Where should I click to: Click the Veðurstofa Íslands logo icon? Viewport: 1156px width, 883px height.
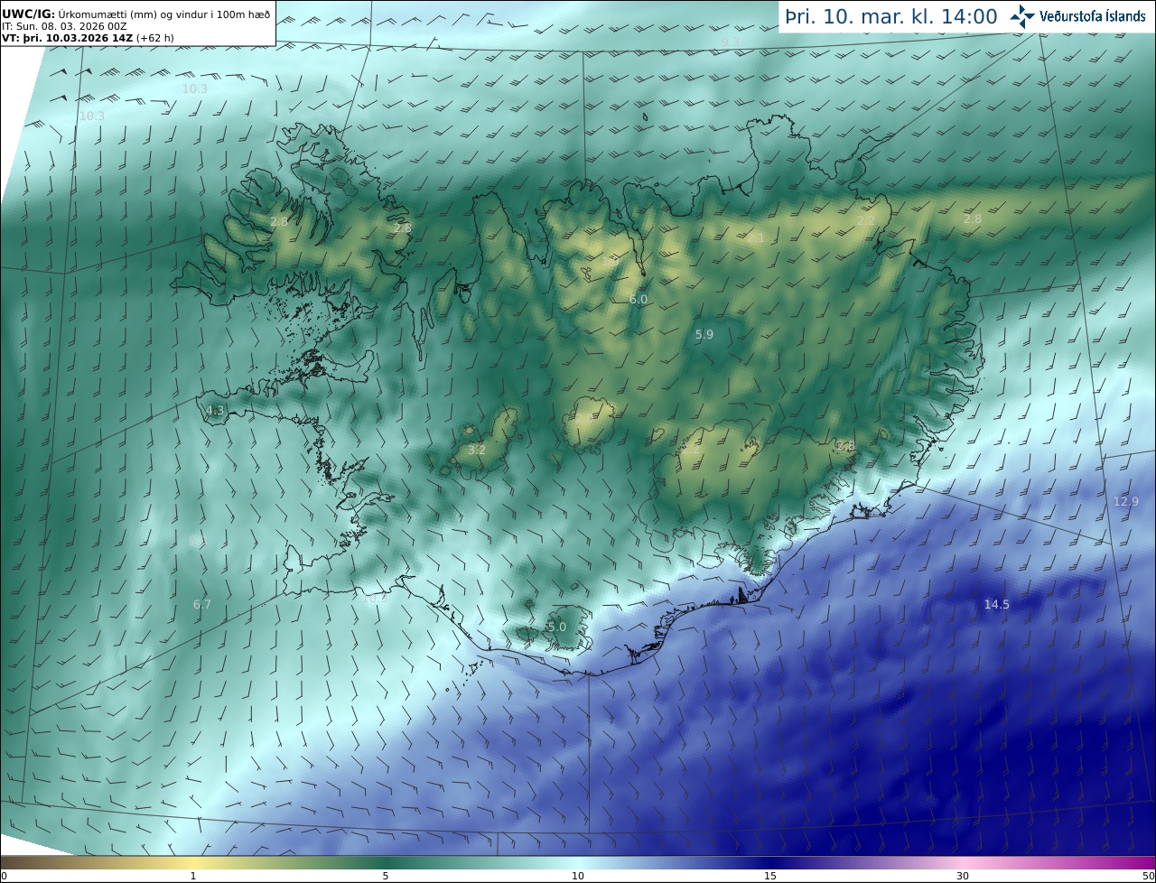[x=1022, y=15]
